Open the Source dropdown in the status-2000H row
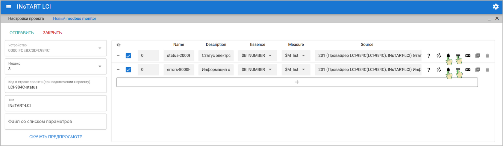This screenshot has height=146, width=503. (x=368, y=56)
